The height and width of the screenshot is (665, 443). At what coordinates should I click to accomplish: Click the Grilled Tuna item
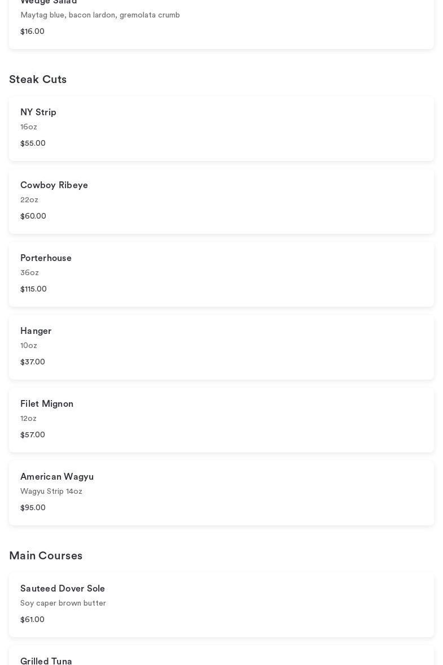point(221,658)
